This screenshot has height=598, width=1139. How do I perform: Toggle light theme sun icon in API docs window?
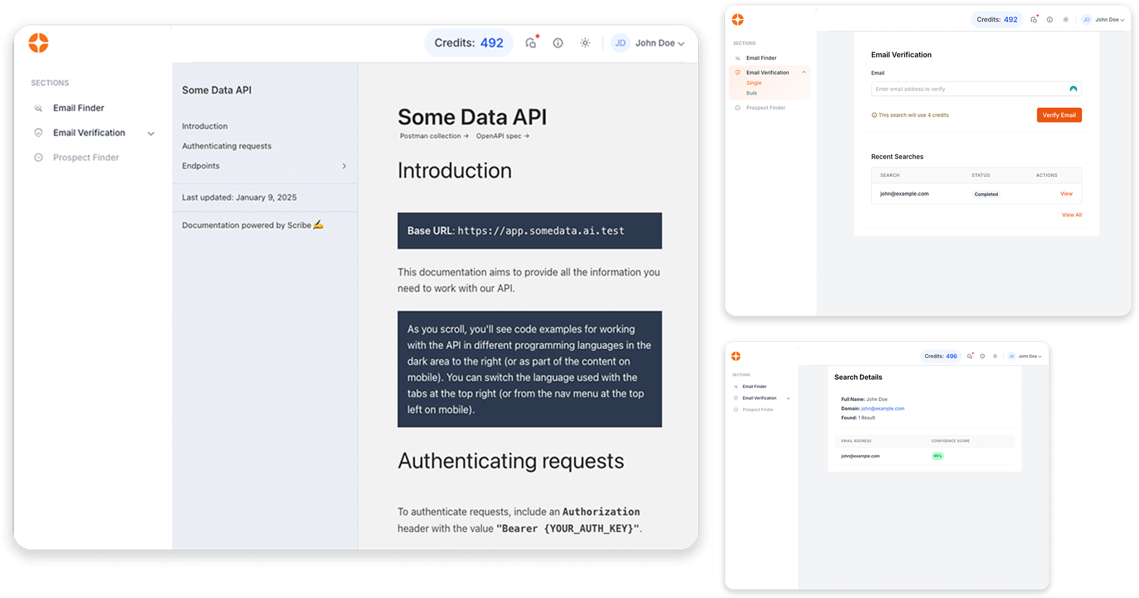(585, 43)
